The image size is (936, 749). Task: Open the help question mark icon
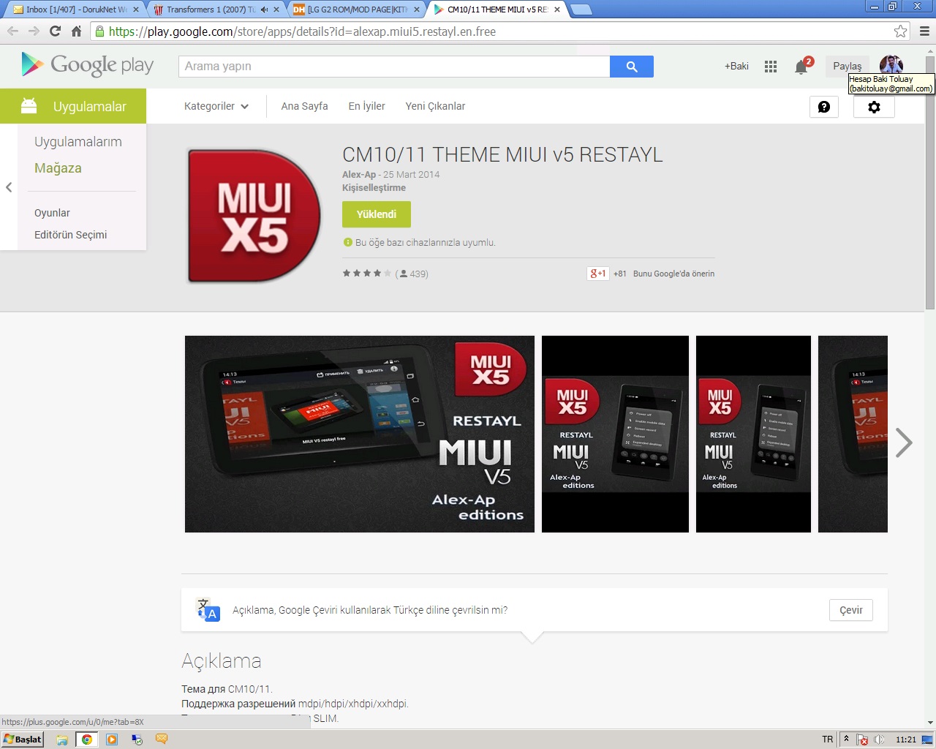[x=824, y=107]
